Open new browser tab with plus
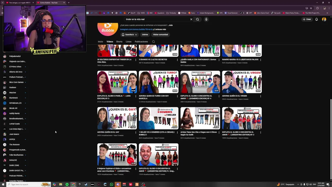 (x=68, y=3)
